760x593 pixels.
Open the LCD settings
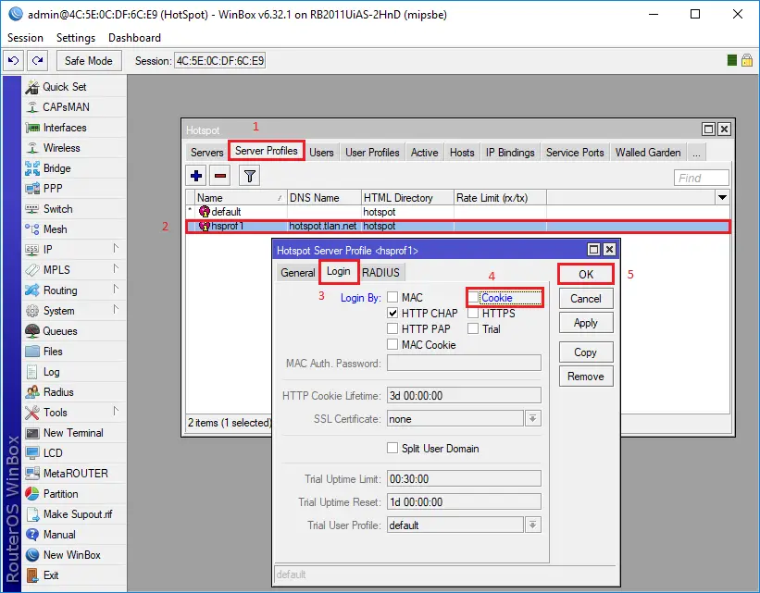(x=53, y=453)
